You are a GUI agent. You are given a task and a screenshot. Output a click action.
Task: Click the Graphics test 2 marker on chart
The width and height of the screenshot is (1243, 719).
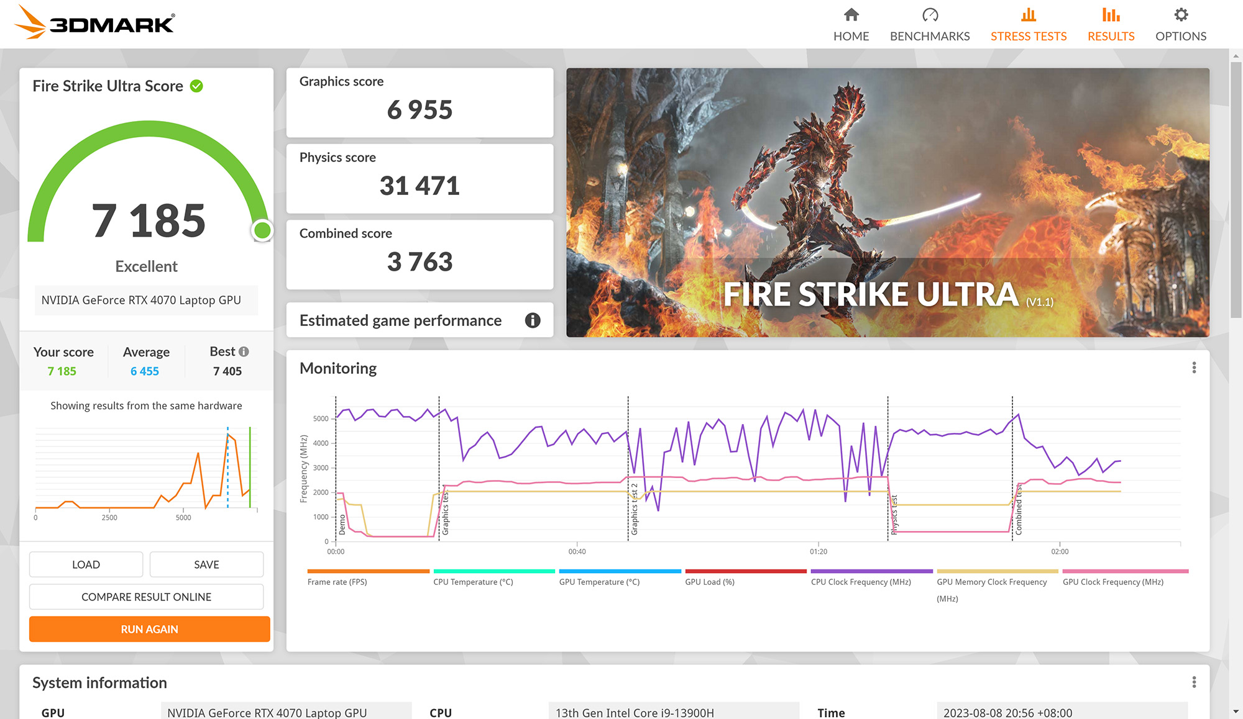click(x=635, y=509)
